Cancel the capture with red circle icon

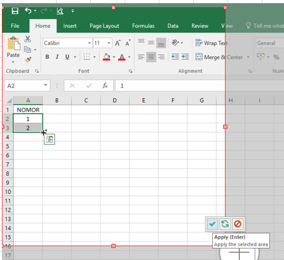[238, 224]
